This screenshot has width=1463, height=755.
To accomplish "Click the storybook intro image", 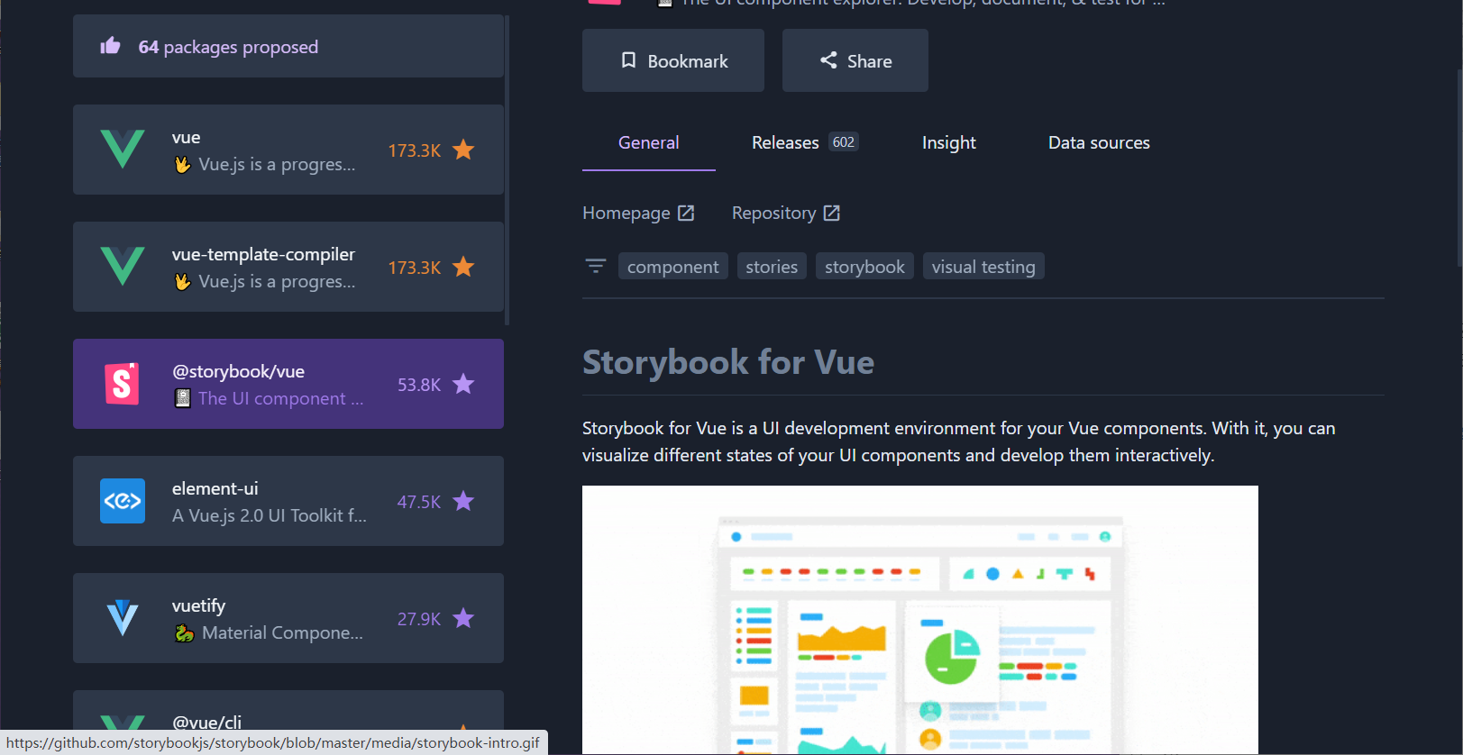I will (920, 620).
